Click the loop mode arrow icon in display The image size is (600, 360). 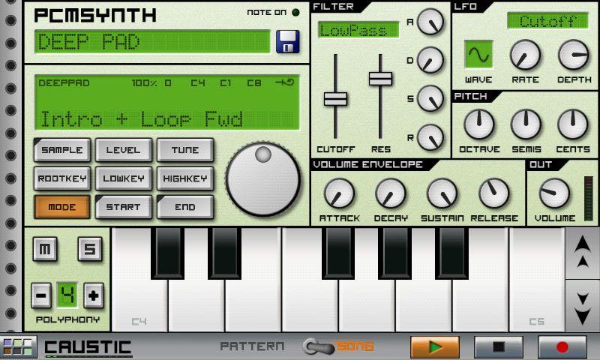point(285,82)
